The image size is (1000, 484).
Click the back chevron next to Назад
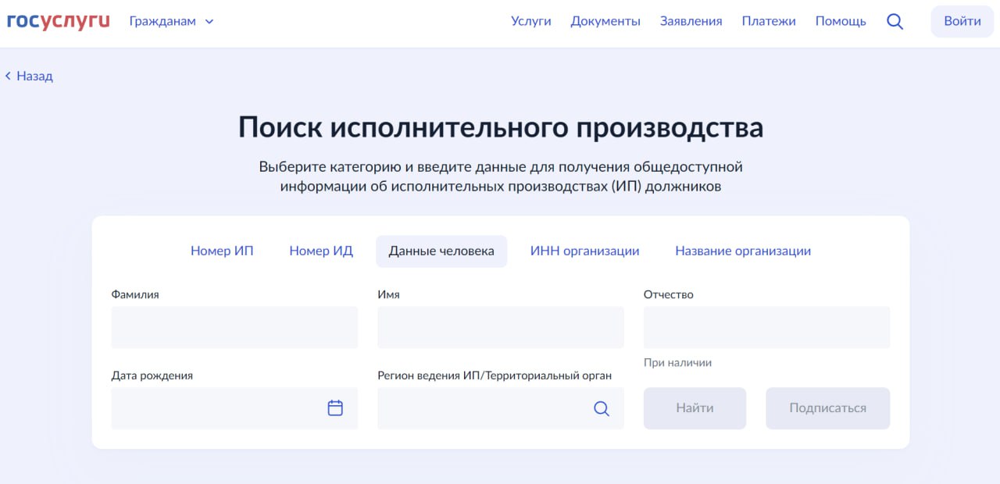pos(7,76)
